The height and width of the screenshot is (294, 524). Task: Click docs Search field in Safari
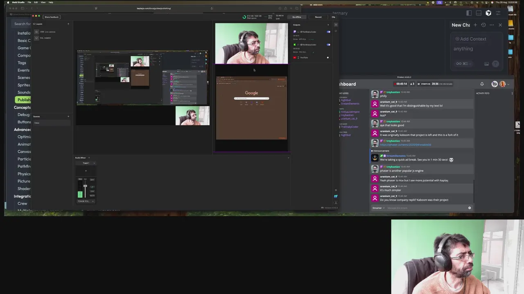coord(21,24)
